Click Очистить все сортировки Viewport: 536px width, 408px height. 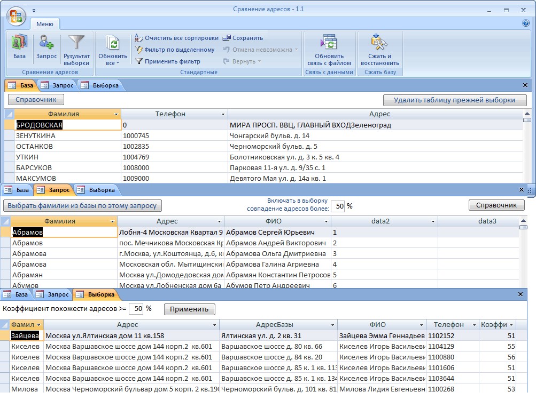(x=176, y=38)
